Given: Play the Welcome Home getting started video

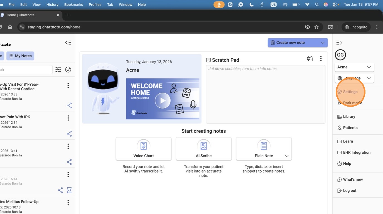Looking at the screenshot, I should click(x=163, y=100).
